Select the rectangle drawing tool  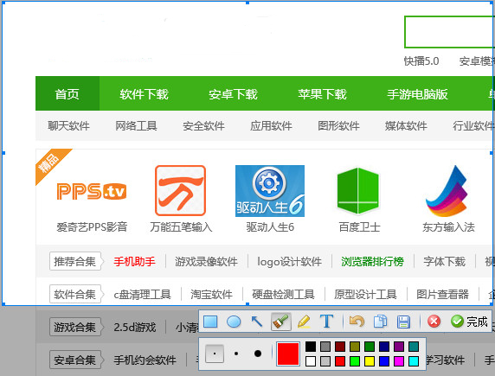(210, 322)
